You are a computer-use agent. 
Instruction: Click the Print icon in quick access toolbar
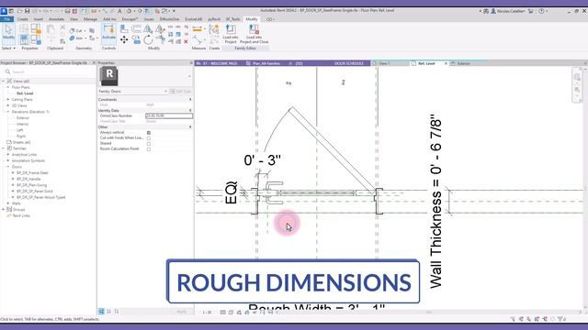[67, 11]
